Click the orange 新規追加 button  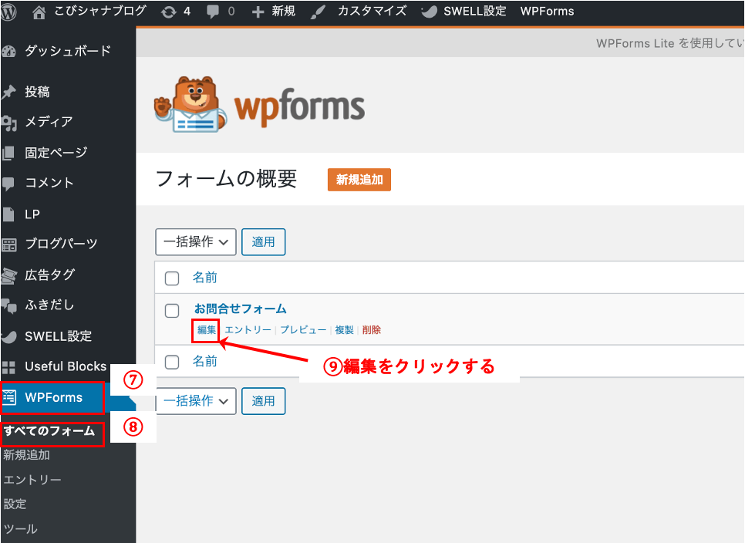pyautogui.click(x=359, y=180)
